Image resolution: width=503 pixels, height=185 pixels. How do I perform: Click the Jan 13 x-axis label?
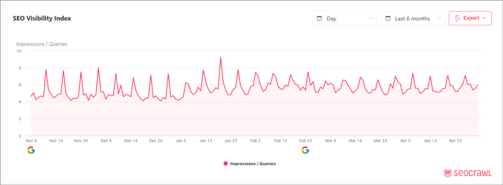point(206,140)
